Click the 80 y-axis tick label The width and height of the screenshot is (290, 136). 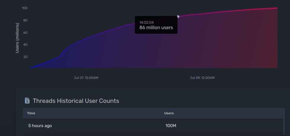(25, 20)
